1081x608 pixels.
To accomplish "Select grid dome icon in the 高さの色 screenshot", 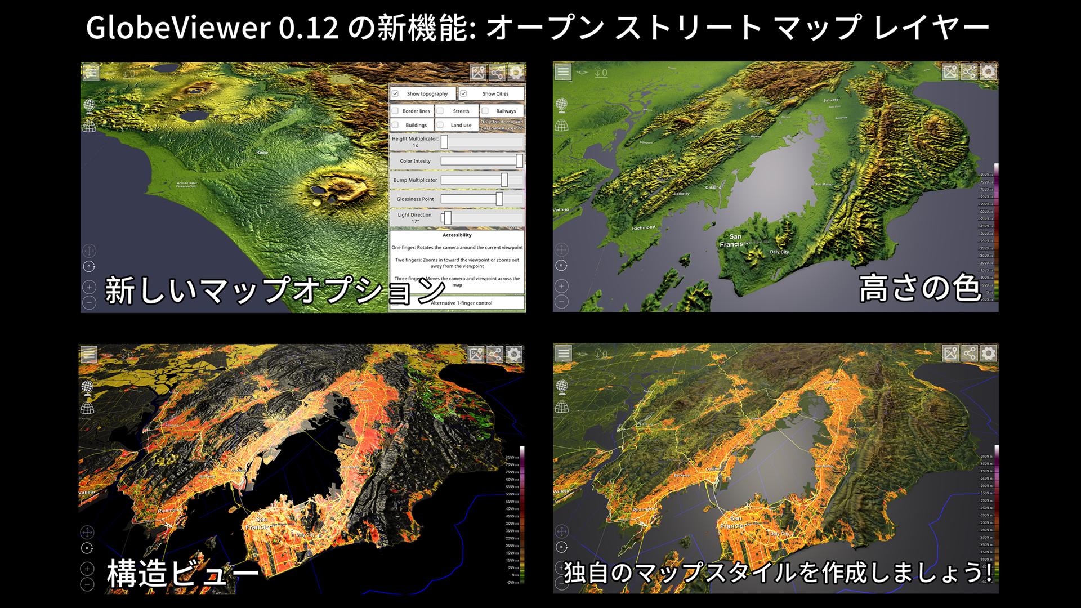I will (x=561, y=126).
